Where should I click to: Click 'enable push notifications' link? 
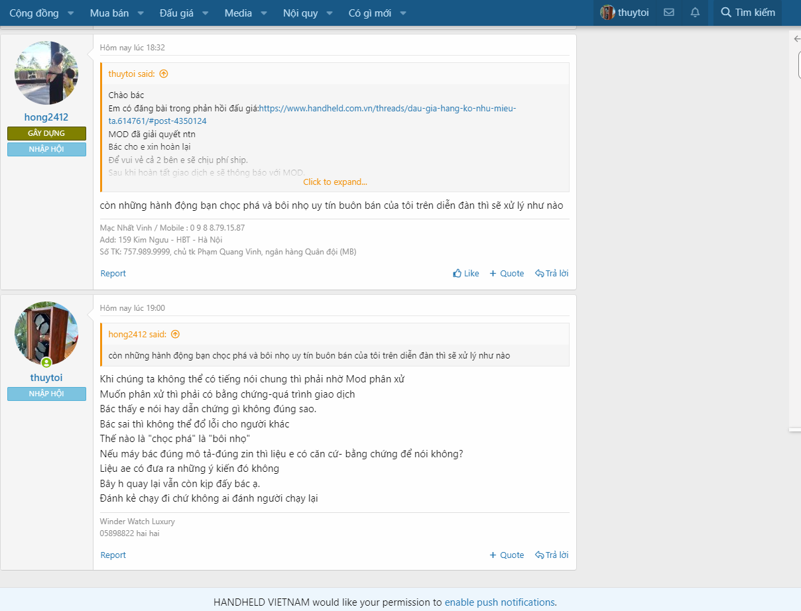click(x=499, y=602)
